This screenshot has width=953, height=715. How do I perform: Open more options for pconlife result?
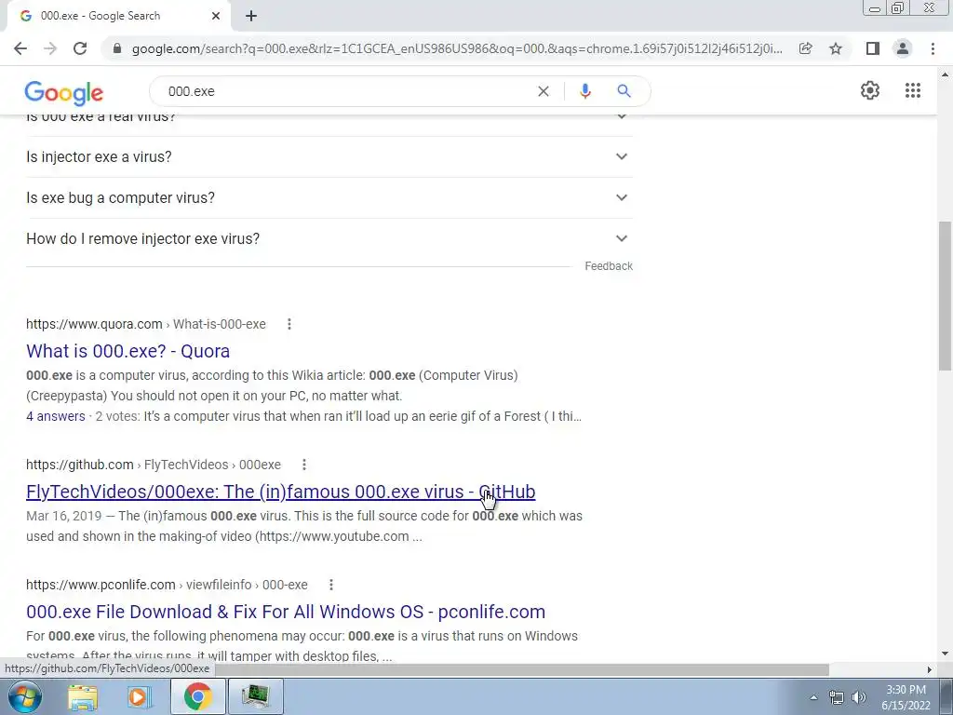coord(330,585)
